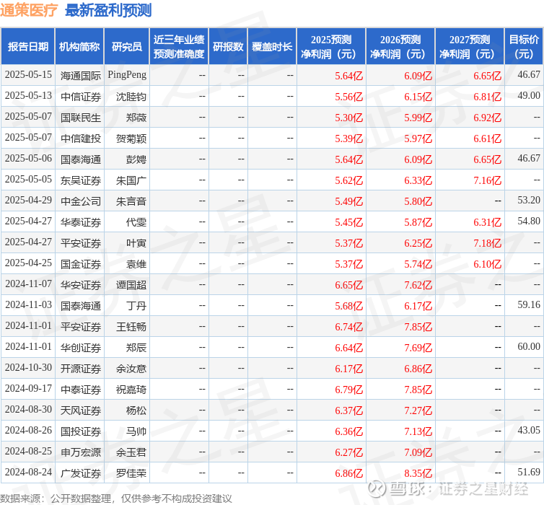Click the 华安证券 institution cell
This screenshot has height=505, width=544.
click(x=81, y=285)
